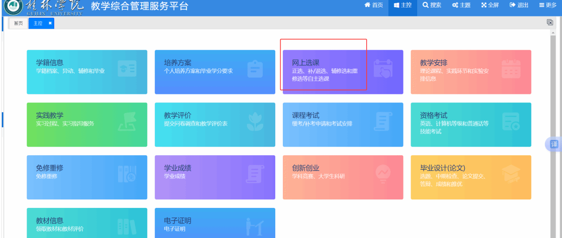Click the 教学评价 flower icon
562x238 pixels.
[x=255, y=121]
